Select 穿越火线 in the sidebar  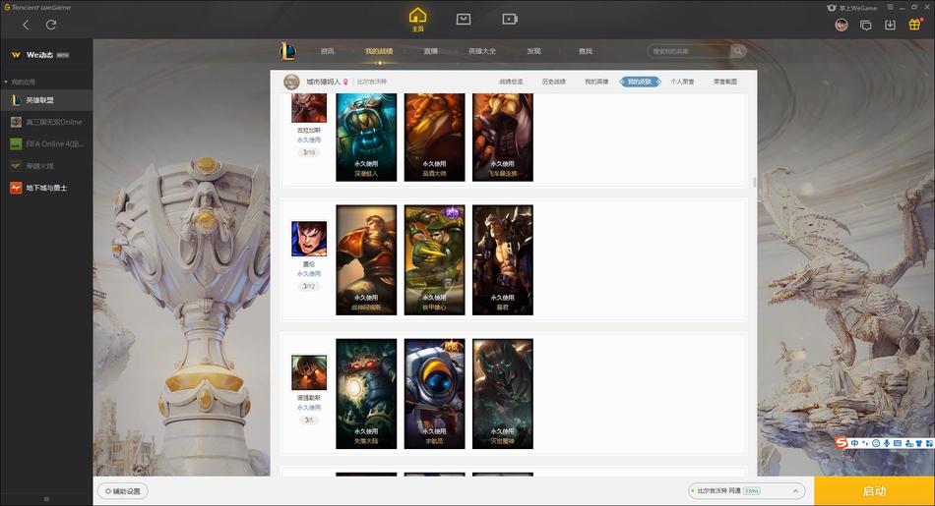click(x=46, y=165)
